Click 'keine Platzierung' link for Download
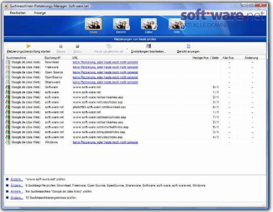 105,62
